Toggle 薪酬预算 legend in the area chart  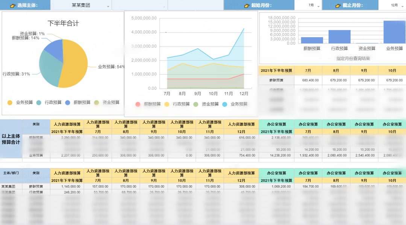point(148,104)
